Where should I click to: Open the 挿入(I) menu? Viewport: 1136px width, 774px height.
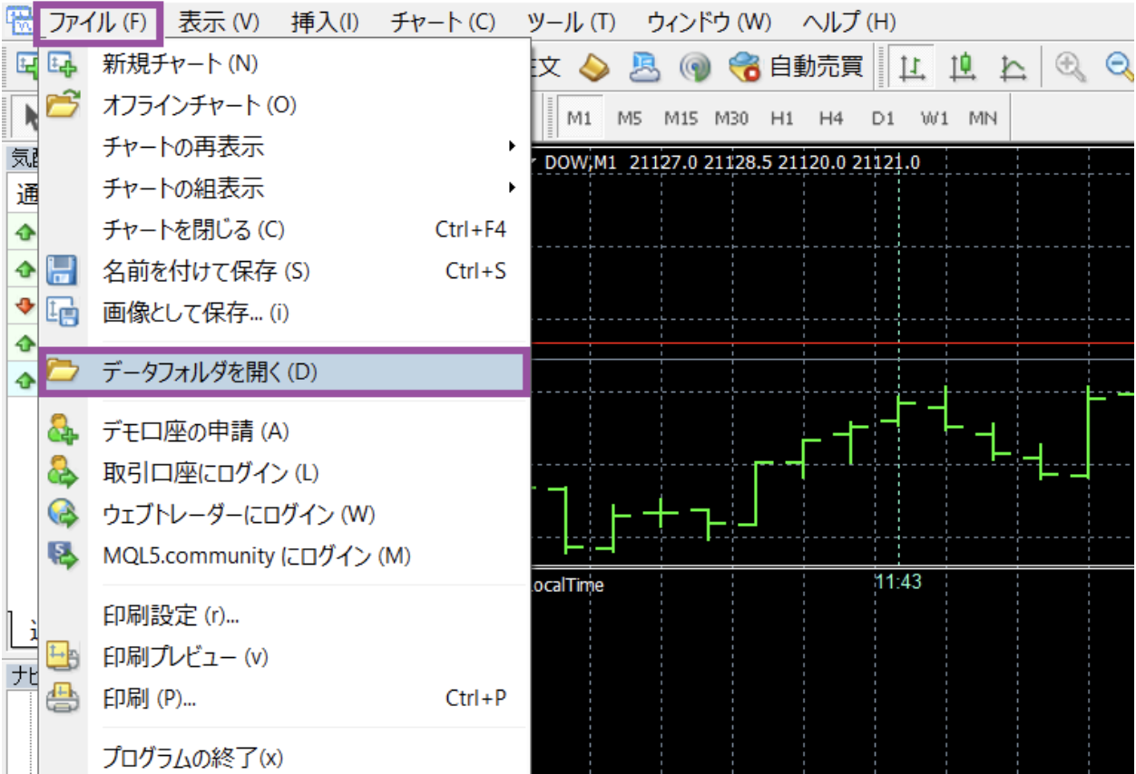pos(325,23)
